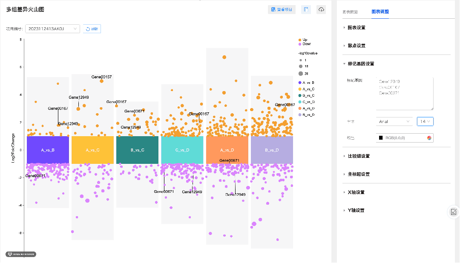Toggle the Down series in legend
The image size is (460, 263).
[304, 44]
